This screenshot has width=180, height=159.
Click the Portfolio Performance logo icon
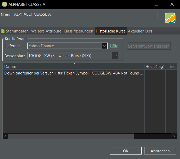pos(170,18)
